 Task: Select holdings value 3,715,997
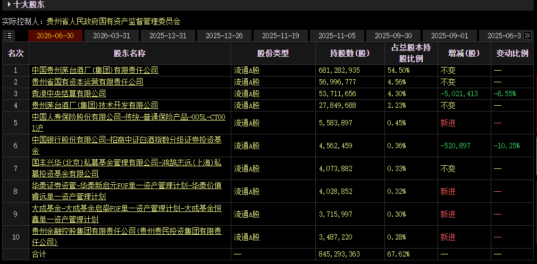335,215
